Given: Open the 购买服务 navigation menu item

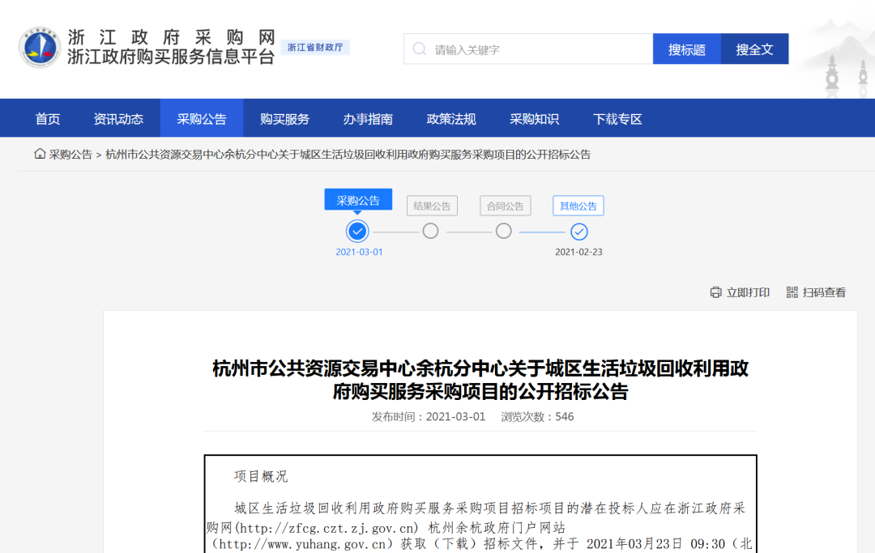Looking at the screenshot, I should [x=284, y=119].
